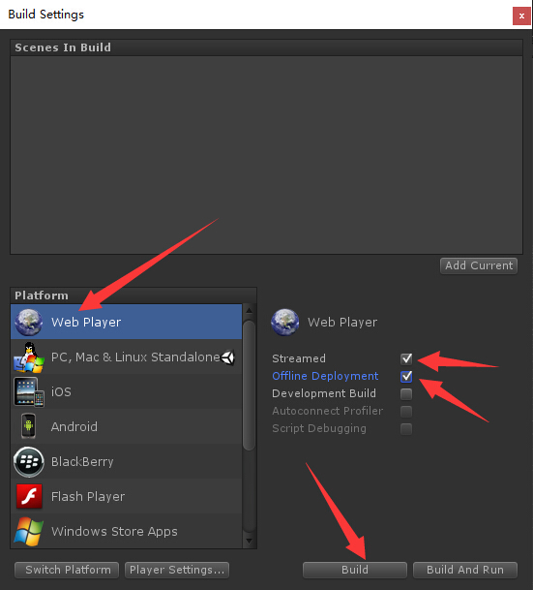The height and width of the screenshot is (590, 533).
Task: Click the Build button
Action: 355,570
